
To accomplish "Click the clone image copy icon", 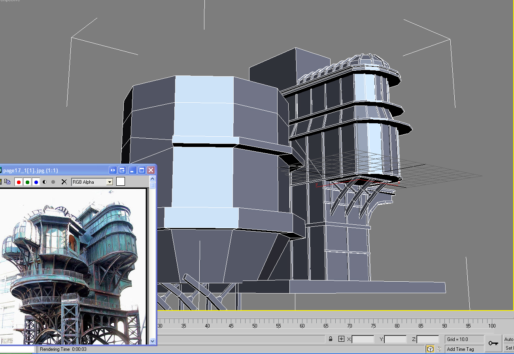I will [x=7, y=182].
